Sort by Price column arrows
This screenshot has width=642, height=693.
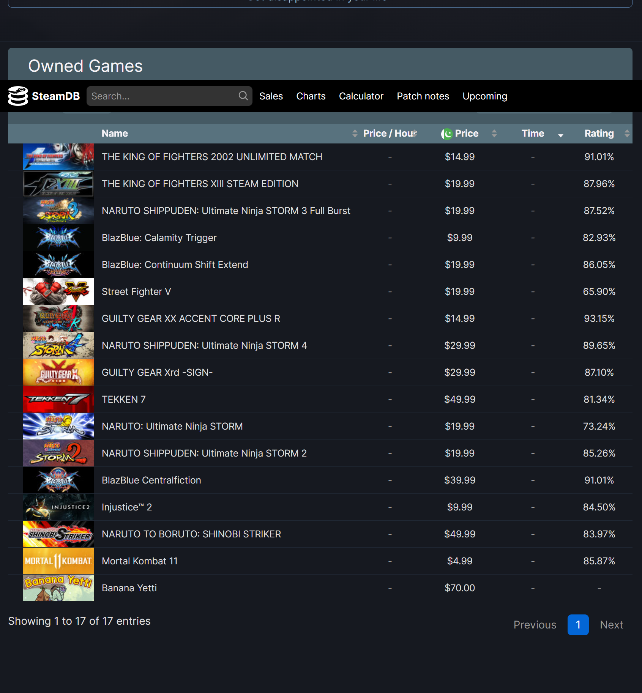pos(494,134)
